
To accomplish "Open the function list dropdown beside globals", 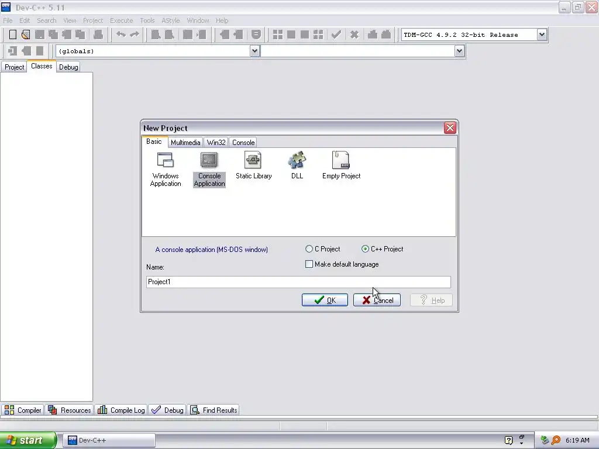I will pyautogui.click(x=459, y=51).
